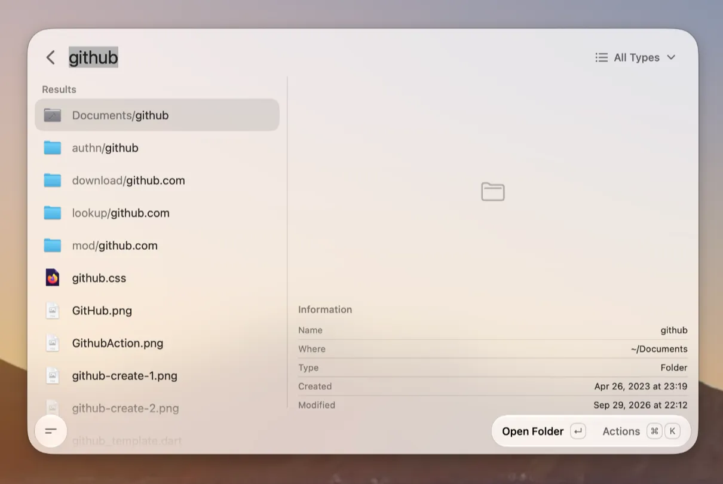Image resolution: width=723 pixels, height=484 pixels.
Task: Open the All Types filter dropdown
Action: (635, 57)
